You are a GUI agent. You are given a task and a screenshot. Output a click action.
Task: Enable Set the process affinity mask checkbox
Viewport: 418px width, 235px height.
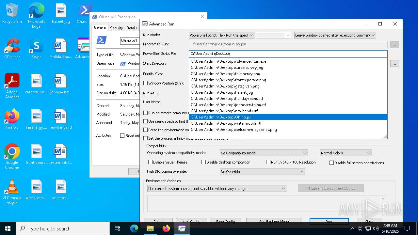(x=146, y=138)
